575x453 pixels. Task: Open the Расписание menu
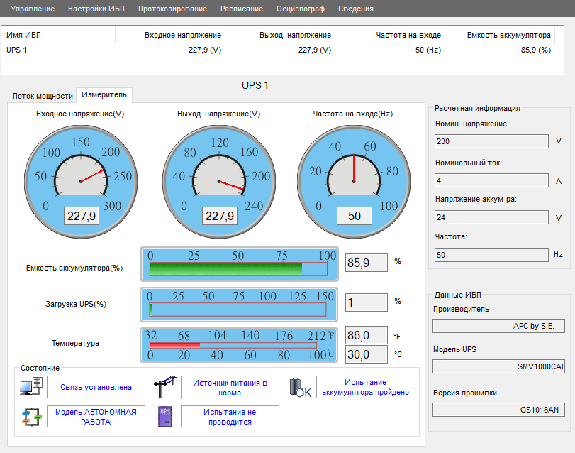pos(241,9)
